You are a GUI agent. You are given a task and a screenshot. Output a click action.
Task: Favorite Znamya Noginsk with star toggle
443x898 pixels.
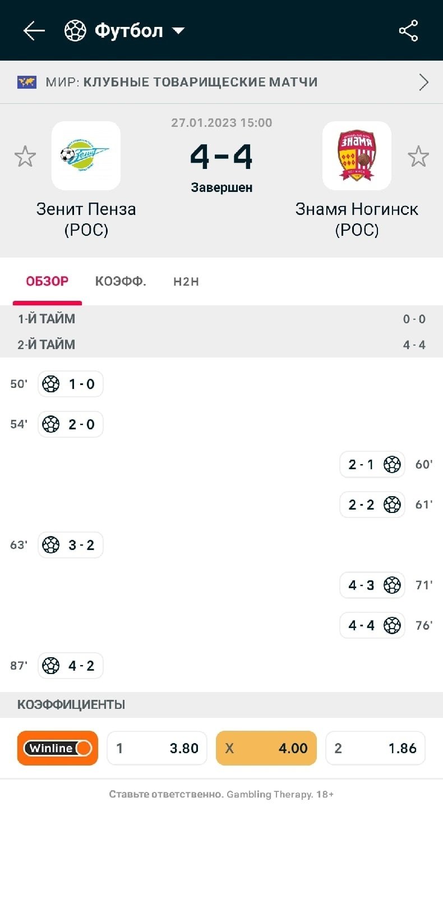pyautogui.click(x=418, y=156)
